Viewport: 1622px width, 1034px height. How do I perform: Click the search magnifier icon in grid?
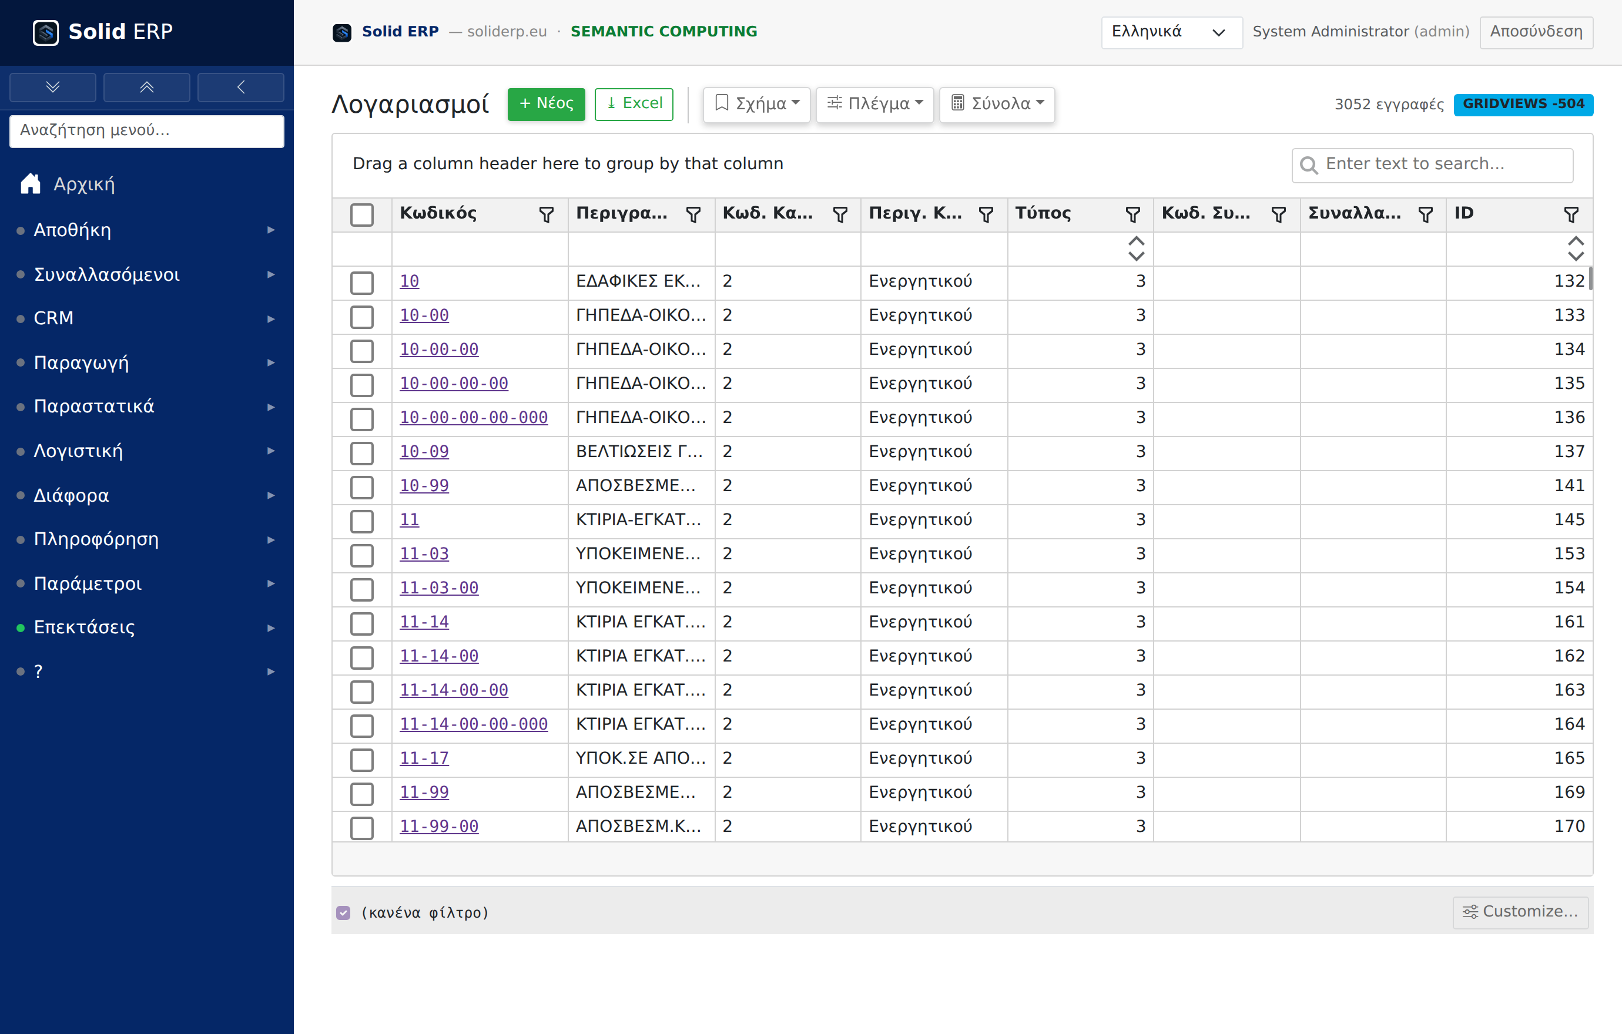[1309, 165]
